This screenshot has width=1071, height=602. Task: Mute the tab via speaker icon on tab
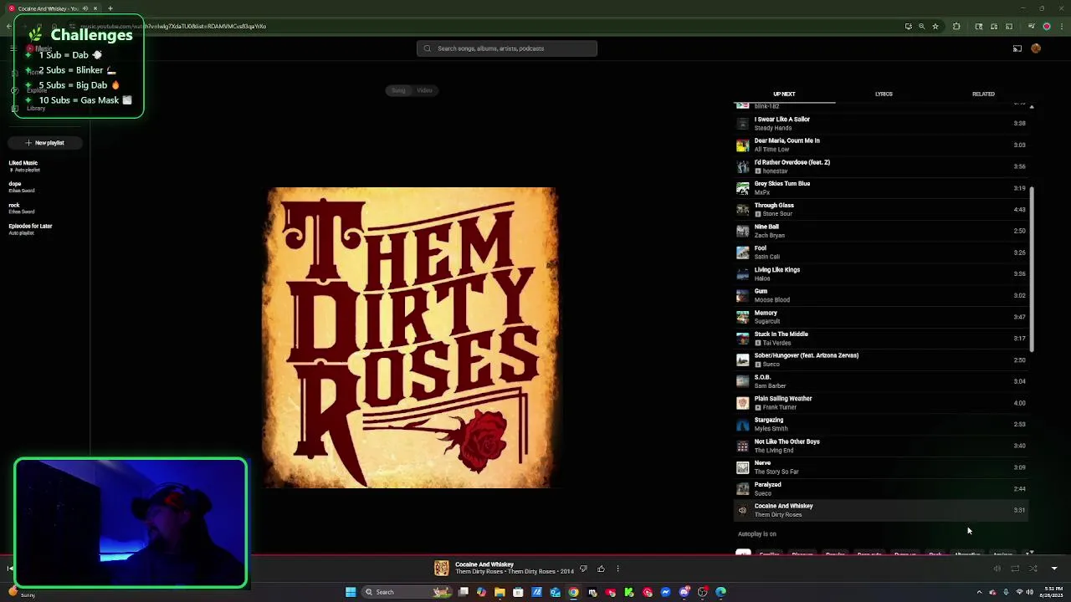click(85, 8)
